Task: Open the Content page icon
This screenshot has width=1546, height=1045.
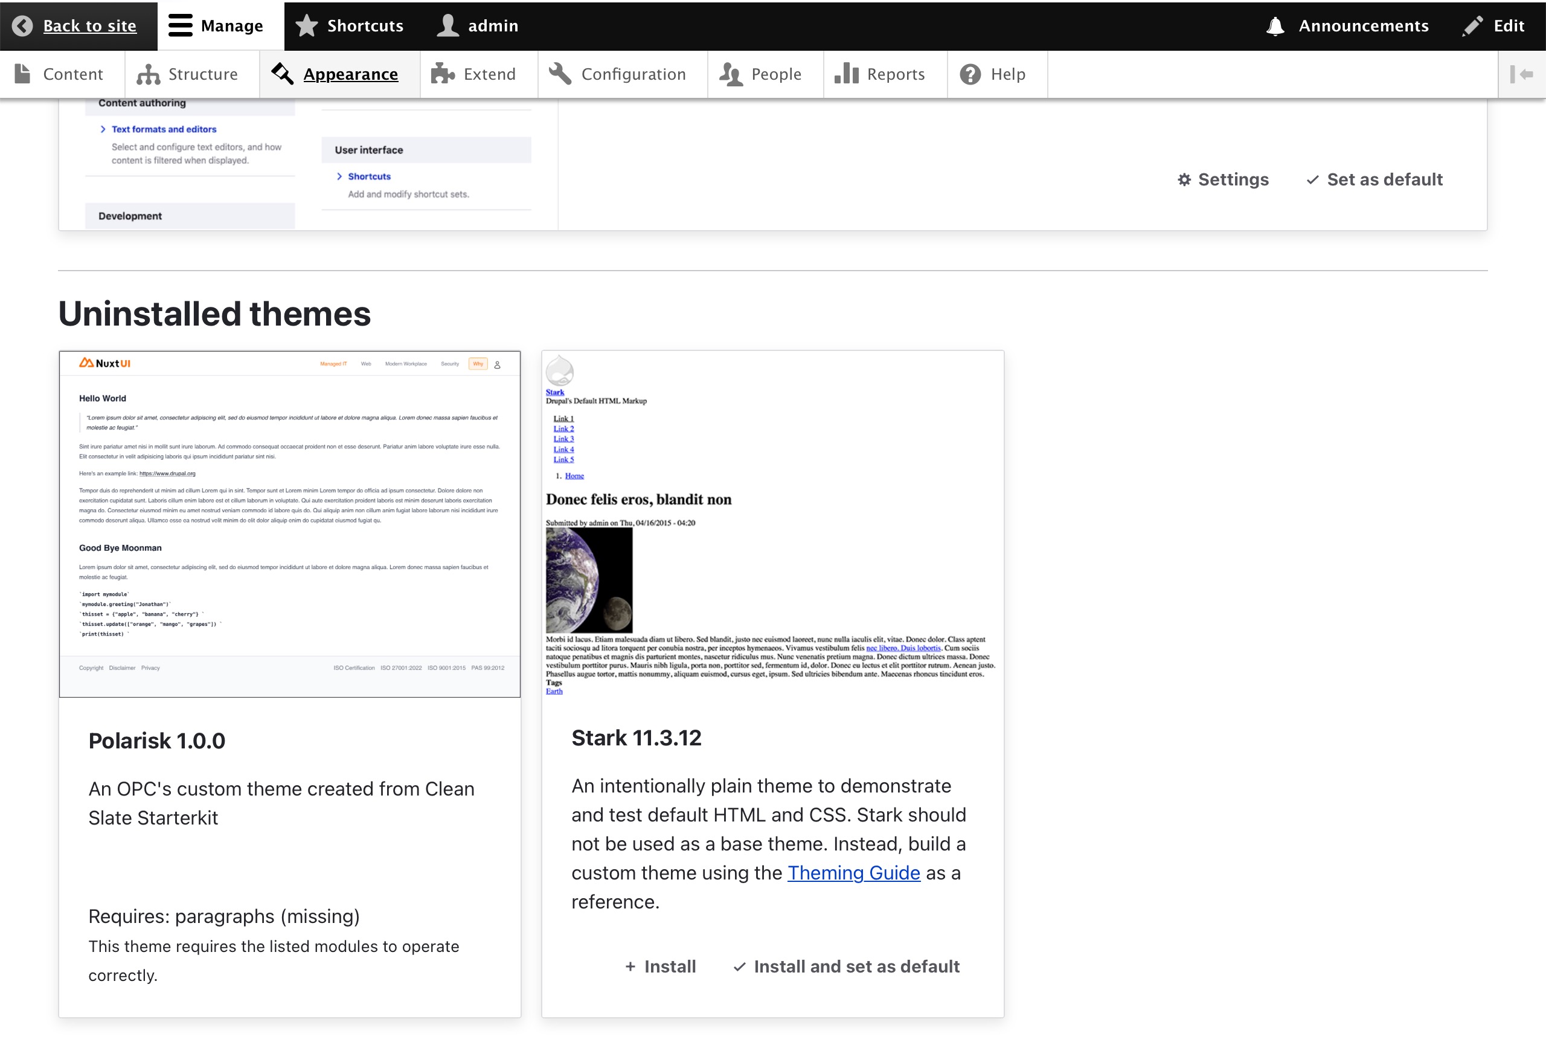Action: tap(22, 74)
